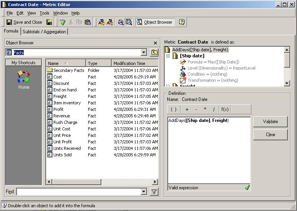Click the Help question mark icon
Screen dimensions: 297x211
182,22
